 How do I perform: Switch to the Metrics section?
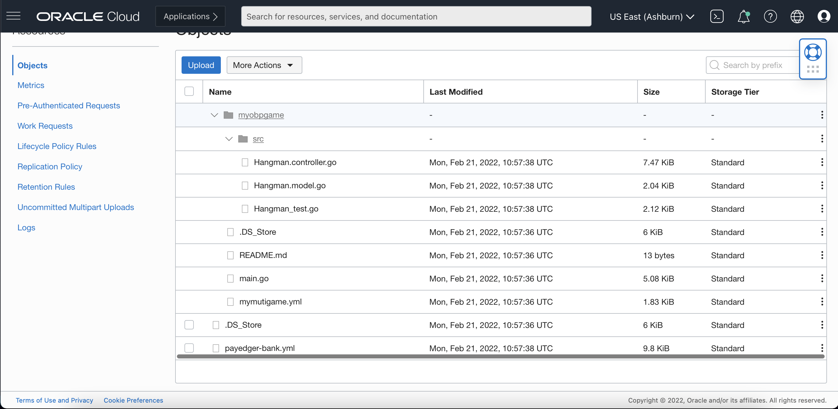tap(31, 85)
